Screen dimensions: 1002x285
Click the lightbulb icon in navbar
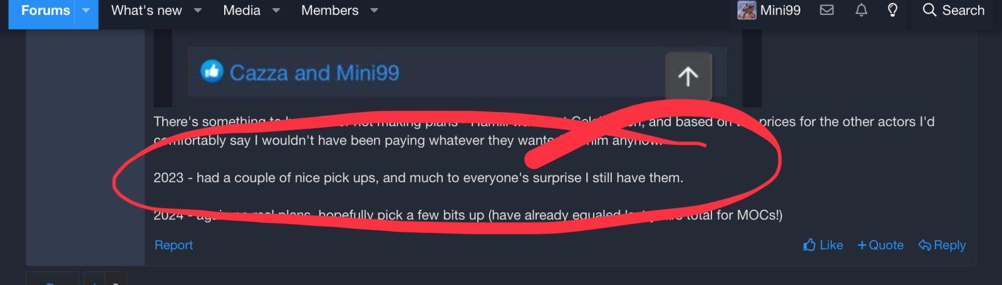point(892,10)
